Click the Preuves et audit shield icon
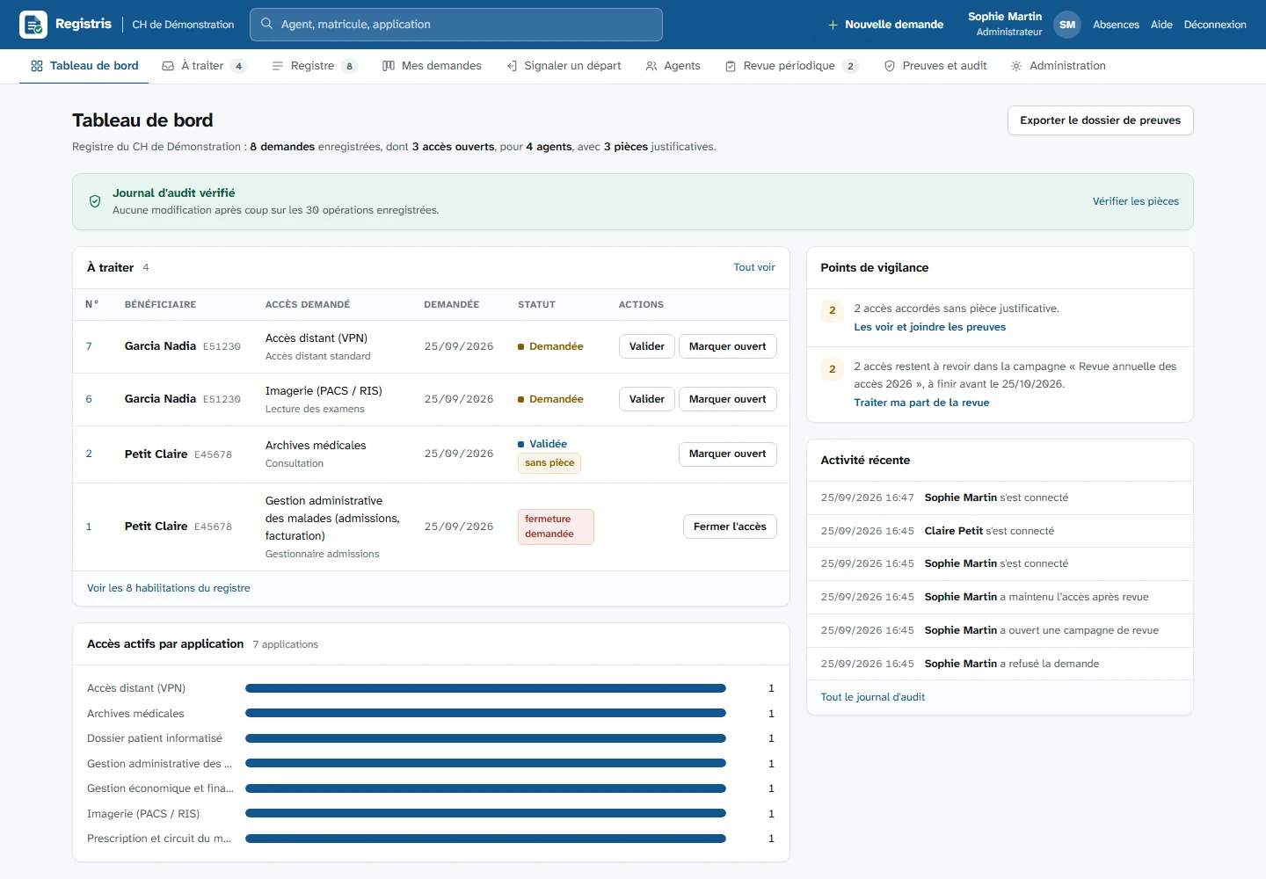 [890, 66]
